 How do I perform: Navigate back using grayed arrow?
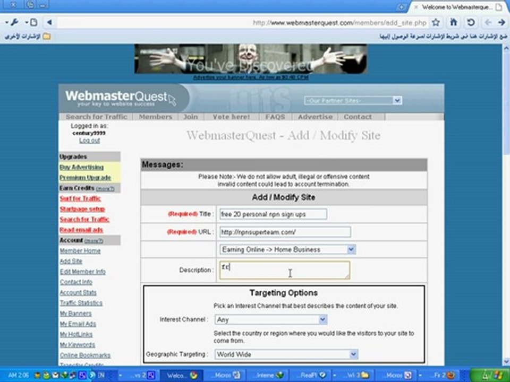[488, 22]
